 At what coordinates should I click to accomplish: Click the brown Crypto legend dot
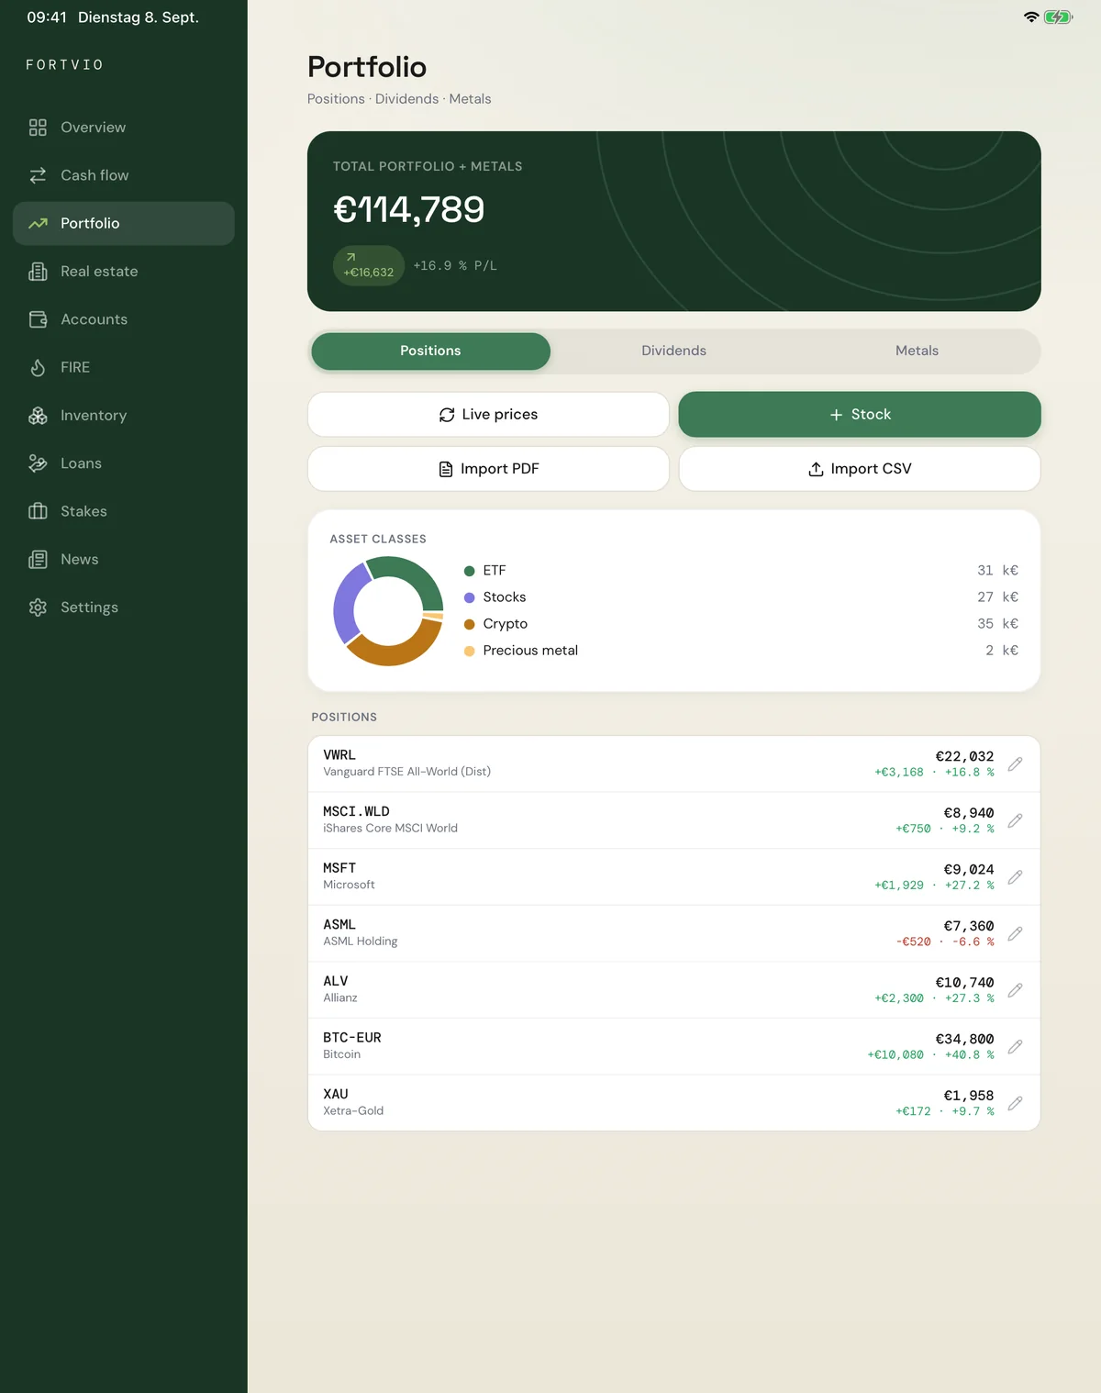[x=469, y=624]
